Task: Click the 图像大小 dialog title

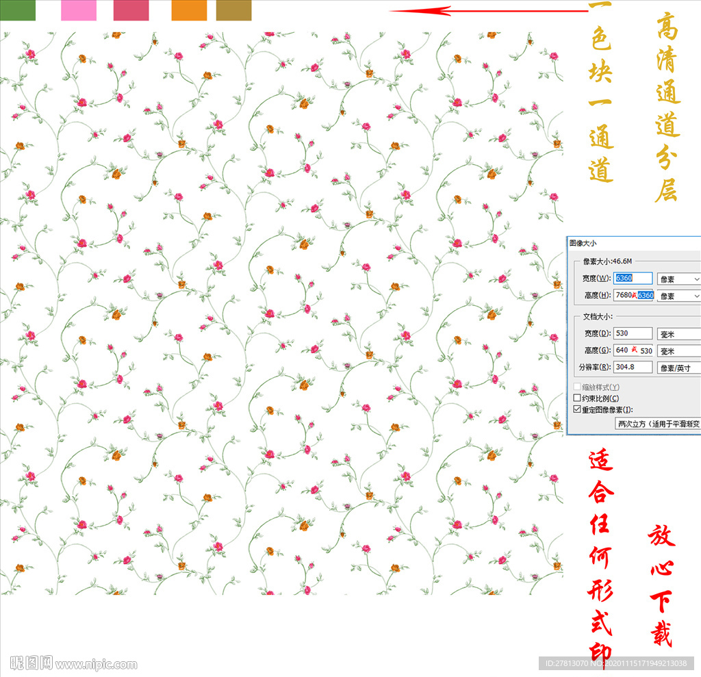Action: [583, 243]
